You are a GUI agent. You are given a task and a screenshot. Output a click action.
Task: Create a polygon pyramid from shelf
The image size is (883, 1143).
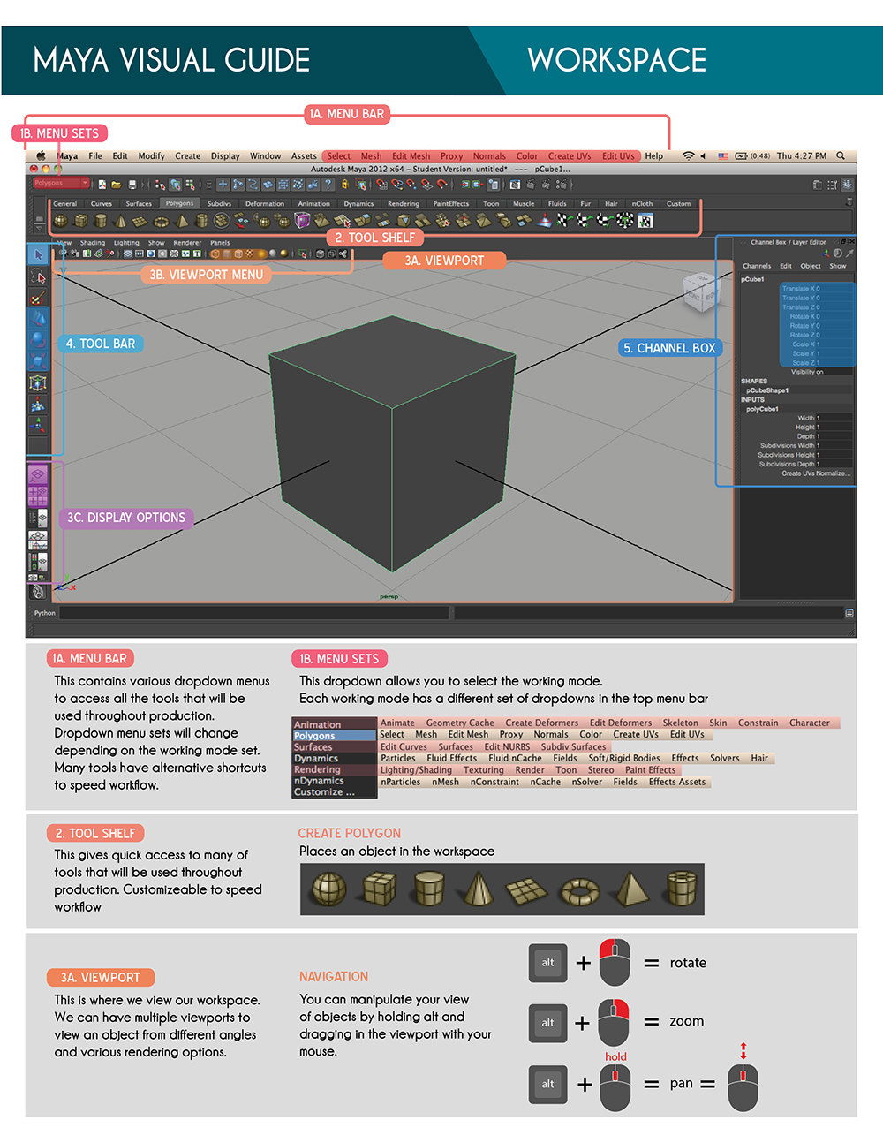pyautogui.click(x=183, y=220)
